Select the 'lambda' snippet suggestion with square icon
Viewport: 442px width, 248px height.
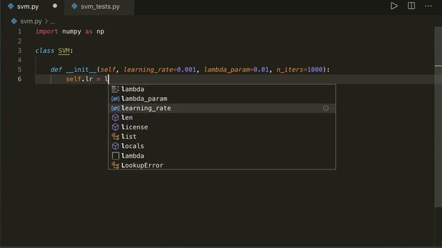pos(222,156)
